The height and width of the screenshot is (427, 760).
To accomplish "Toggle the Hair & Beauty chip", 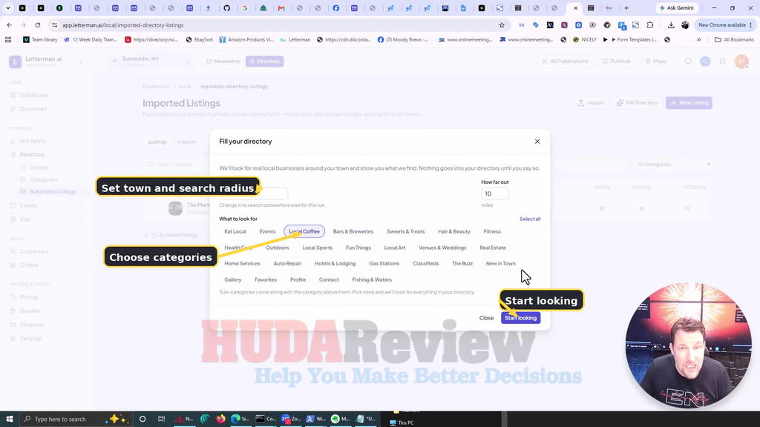I will pos(453,231).
